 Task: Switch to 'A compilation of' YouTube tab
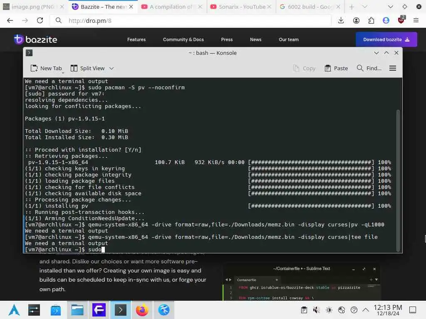click(171, 7)
